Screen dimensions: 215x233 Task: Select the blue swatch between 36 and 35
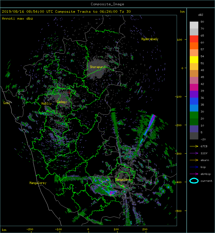(194, 101)
